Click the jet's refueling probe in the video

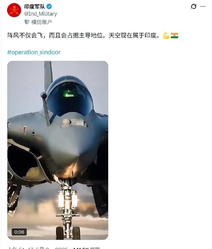tap(46, 109)
